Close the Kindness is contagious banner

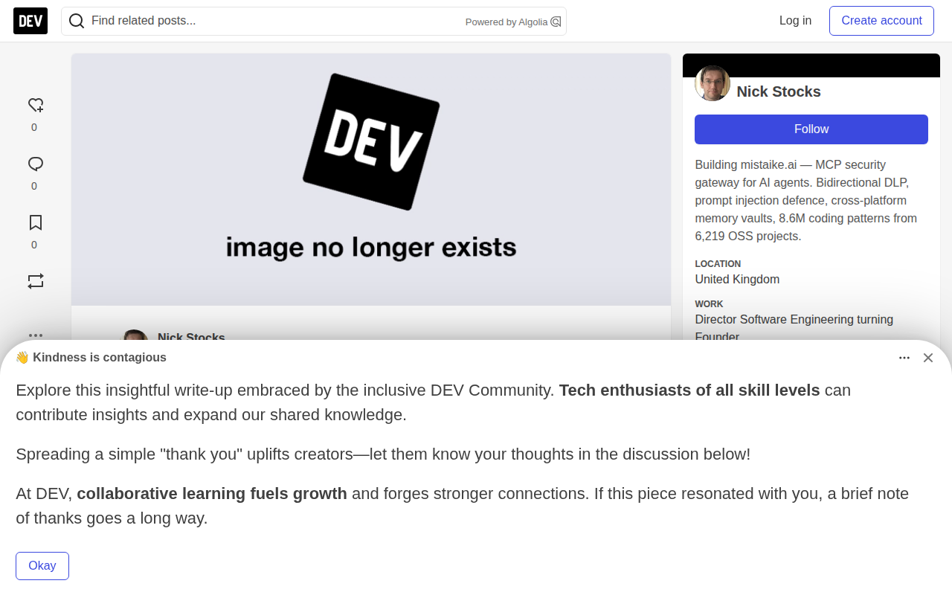tap(928, 358)
